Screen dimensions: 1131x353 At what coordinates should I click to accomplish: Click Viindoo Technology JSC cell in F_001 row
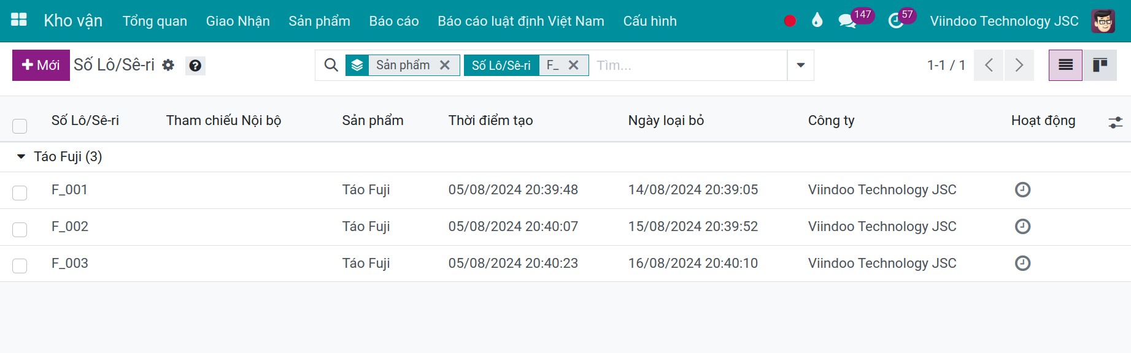[882, 190]
